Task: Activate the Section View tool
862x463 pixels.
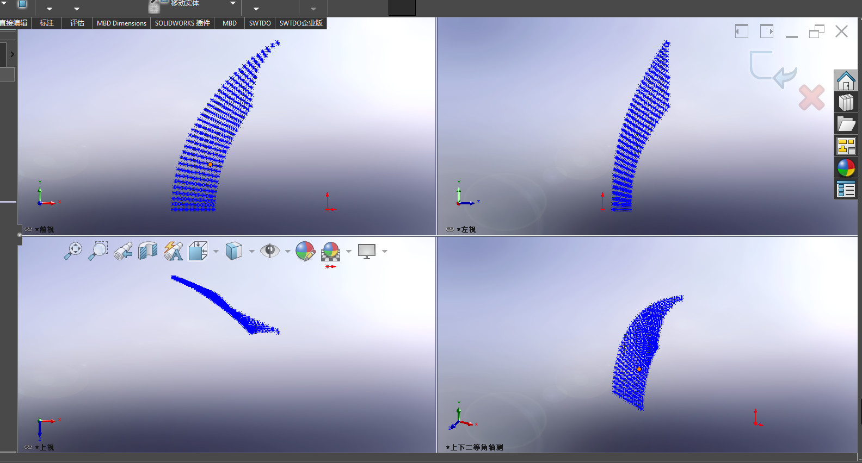Action: pyautogui.click(x=148, y=251)
